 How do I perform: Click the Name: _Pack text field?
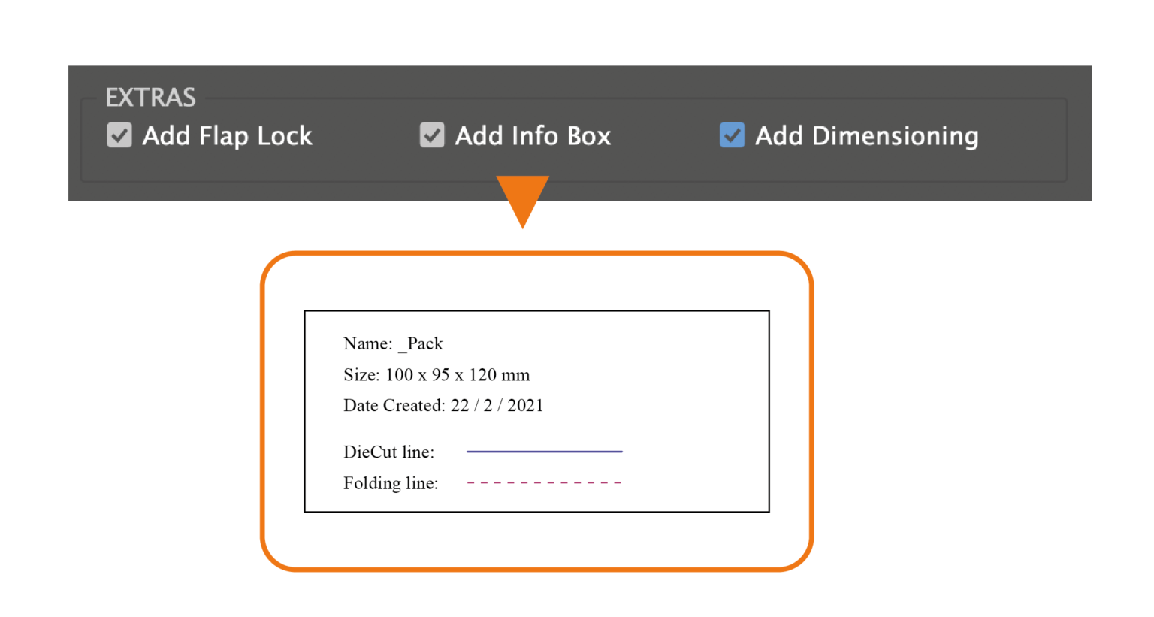[393, 343]
